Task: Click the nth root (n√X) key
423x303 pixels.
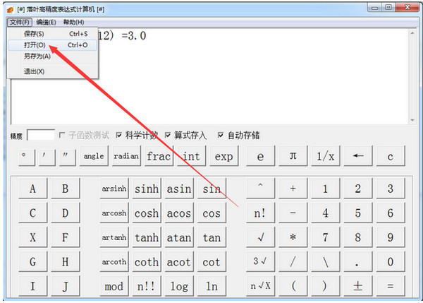Action: click(x=260, y=286)
